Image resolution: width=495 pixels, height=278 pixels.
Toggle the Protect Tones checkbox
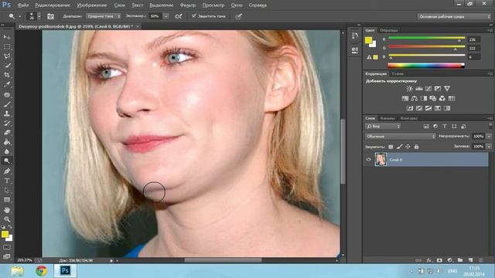click(194, 15)
